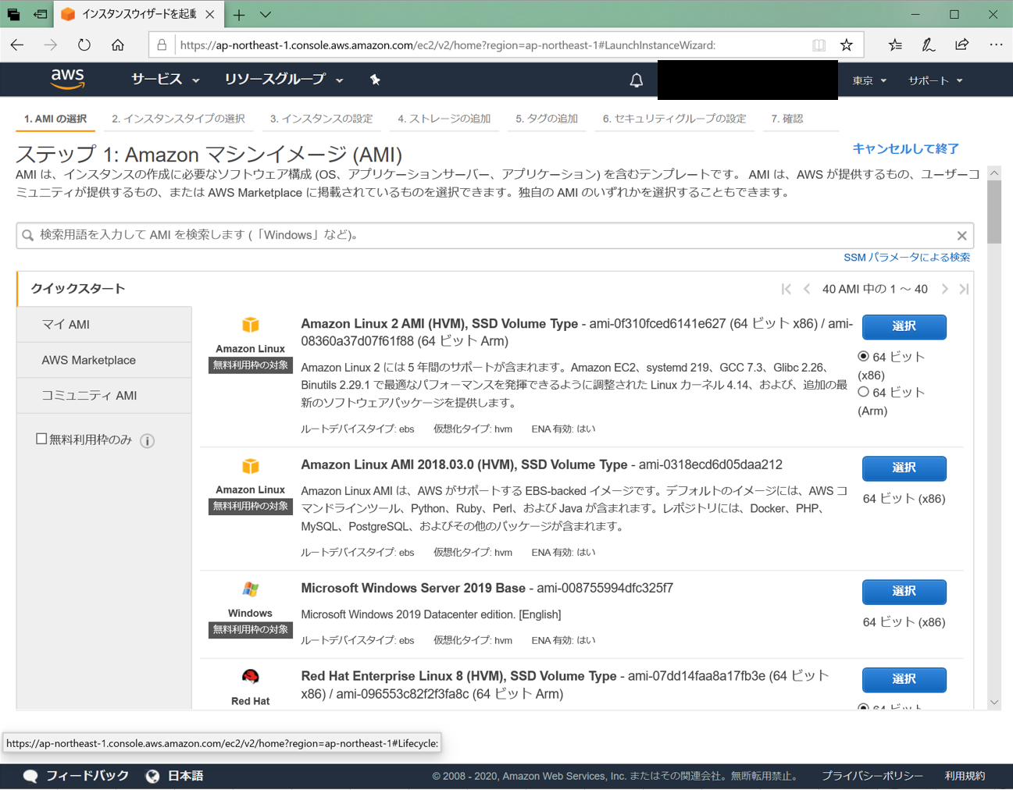Click the share page icon
This screenshot has height=790, width=1013.
(x=962, y=45)
